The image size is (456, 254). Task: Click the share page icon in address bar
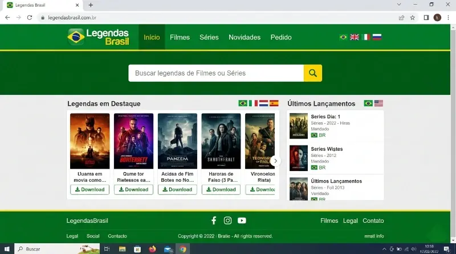[402, 18]
